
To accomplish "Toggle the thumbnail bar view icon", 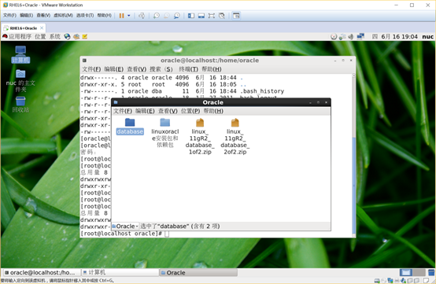I will pyautogui.click(x=201, y=16).
